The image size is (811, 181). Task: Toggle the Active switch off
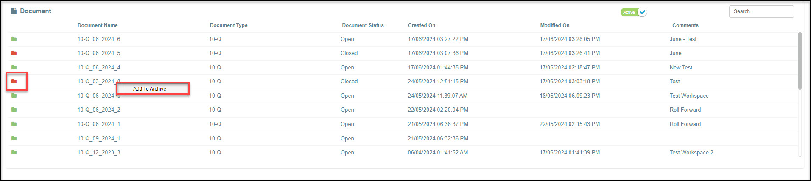coord(634,12)
